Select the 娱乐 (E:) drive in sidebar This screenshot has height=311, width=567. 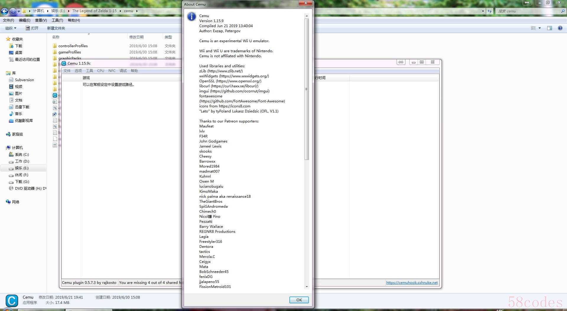(x=22, y=168)
